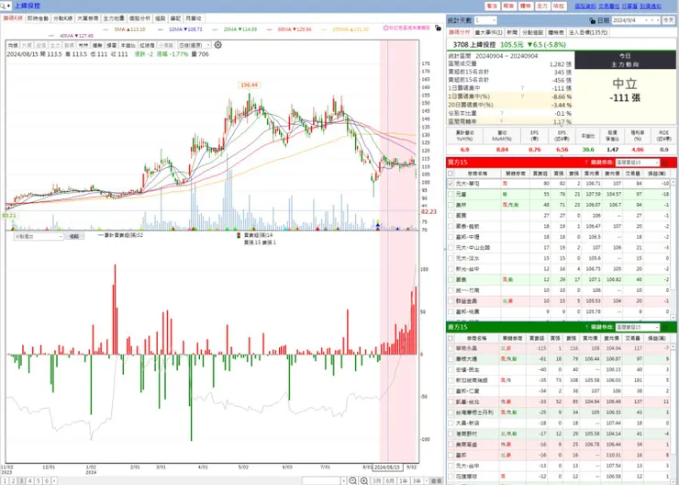Screen dimensions: 679x485
Task: Switch to the 即時走動 tab
Action: (39, 18)
